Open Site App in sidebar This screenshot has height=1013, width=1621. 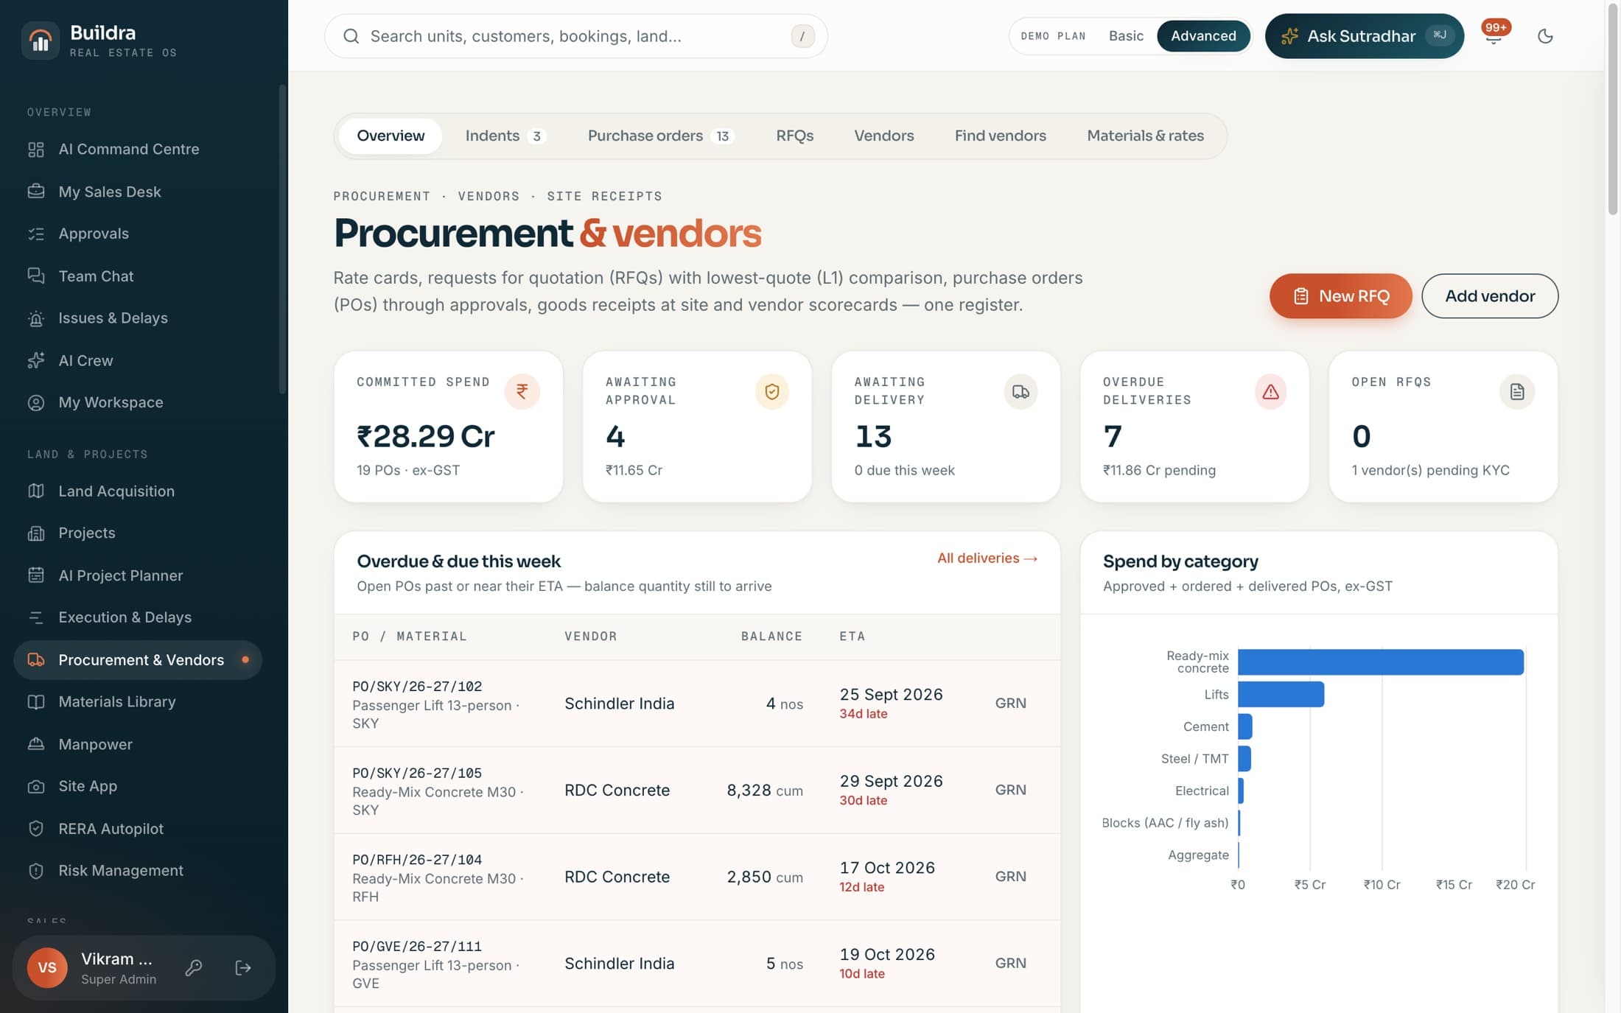tap(138, 786)
